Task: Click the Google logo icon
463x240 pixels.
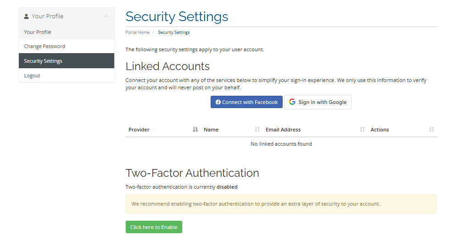Action: pyautogui.click(x=292, y=102)
